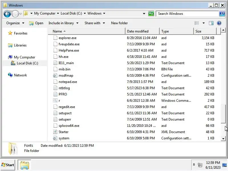228x171 pixels.
Task: Sort by the Date modified column
Action: tap(142, 31)
